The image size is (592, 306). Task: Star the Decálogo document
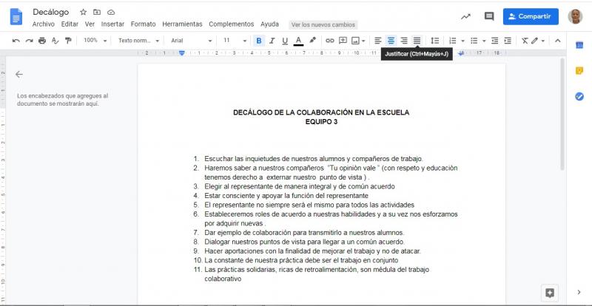point(84,12)
